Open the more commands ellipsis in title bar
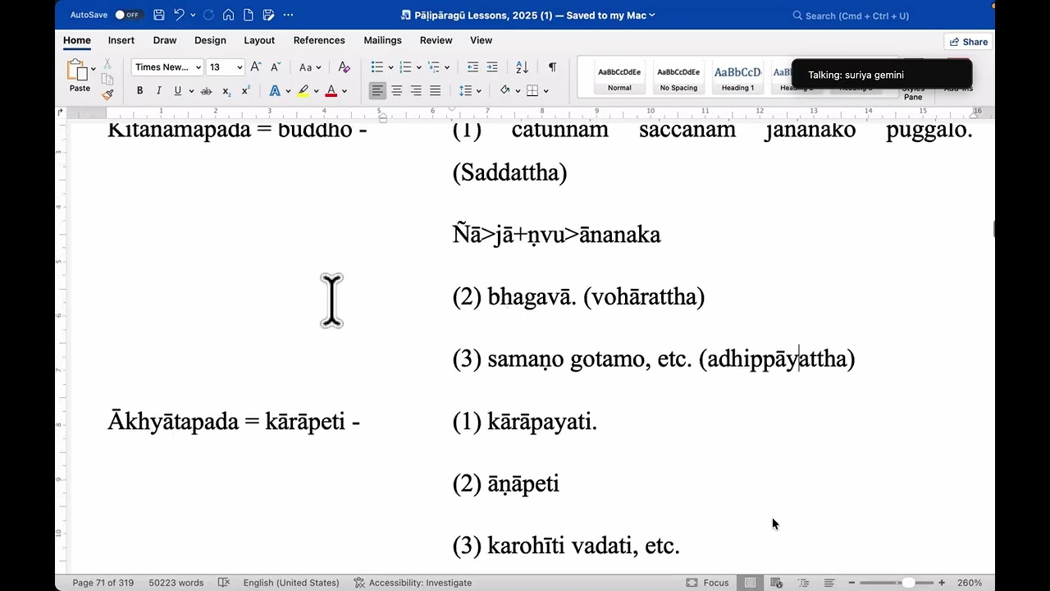This screenshot has height=591, width=1050. (x=288, y=15)
